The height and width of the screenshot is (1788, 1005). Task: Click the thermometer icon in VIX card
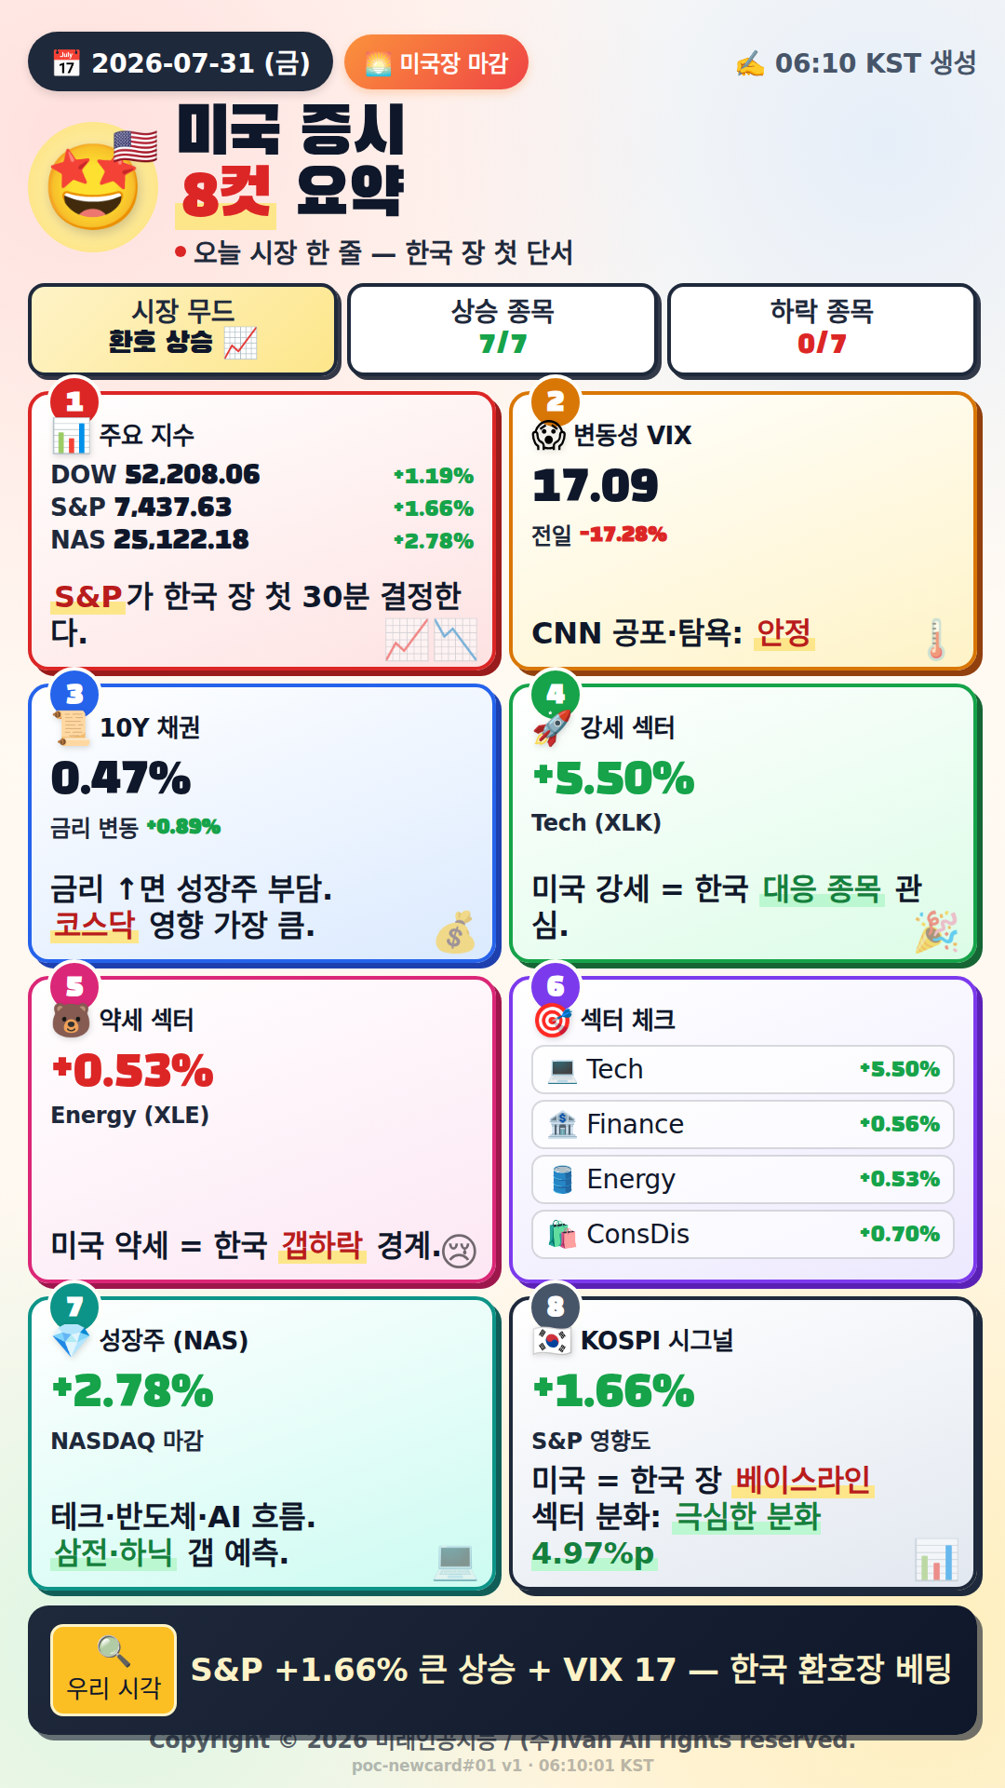coord(936,640)
